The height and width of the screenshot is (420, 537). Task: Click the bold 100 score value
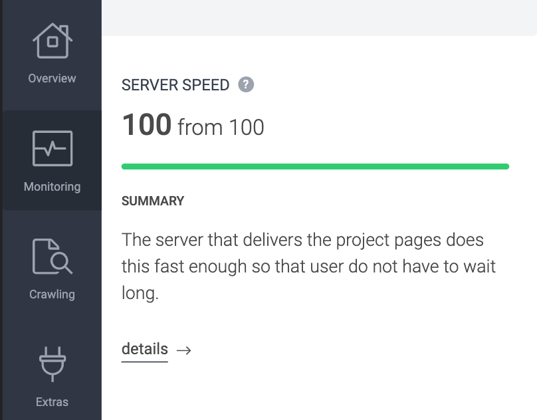(147, 125)
